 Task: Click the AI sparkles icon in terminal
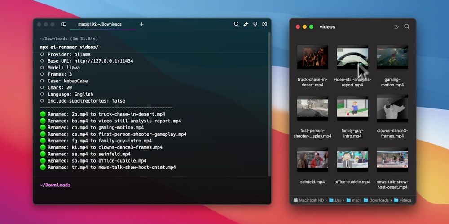[x=246, y=24]
